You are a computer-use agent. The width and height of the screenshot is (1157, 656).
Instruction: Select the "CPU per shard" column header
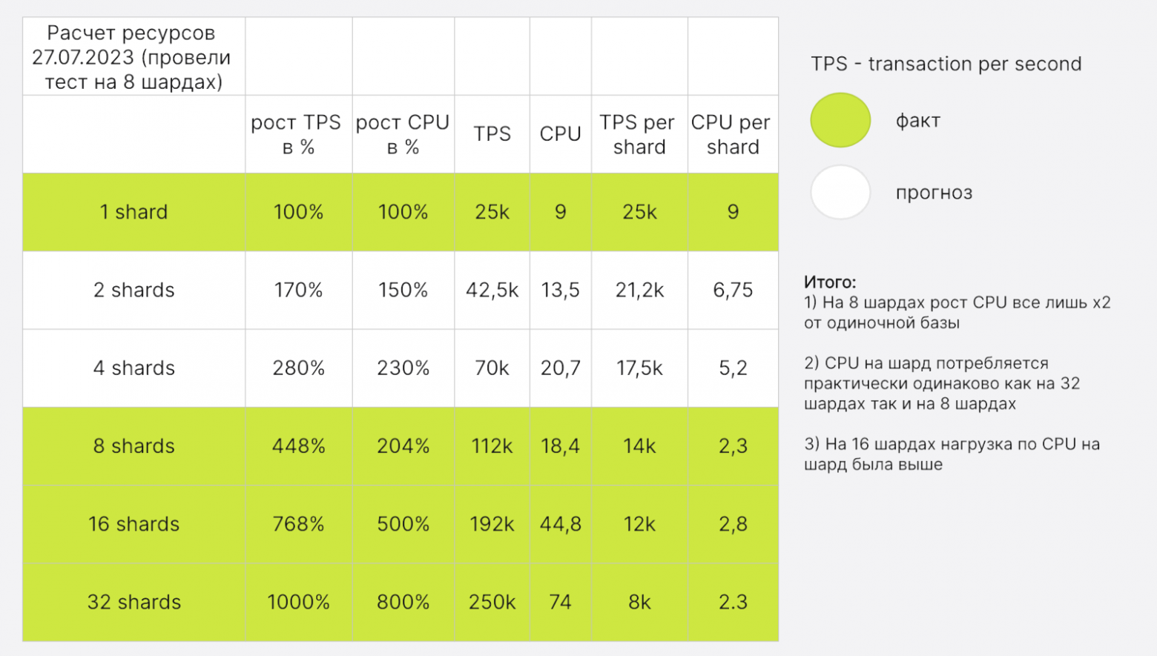click(732, 134)
